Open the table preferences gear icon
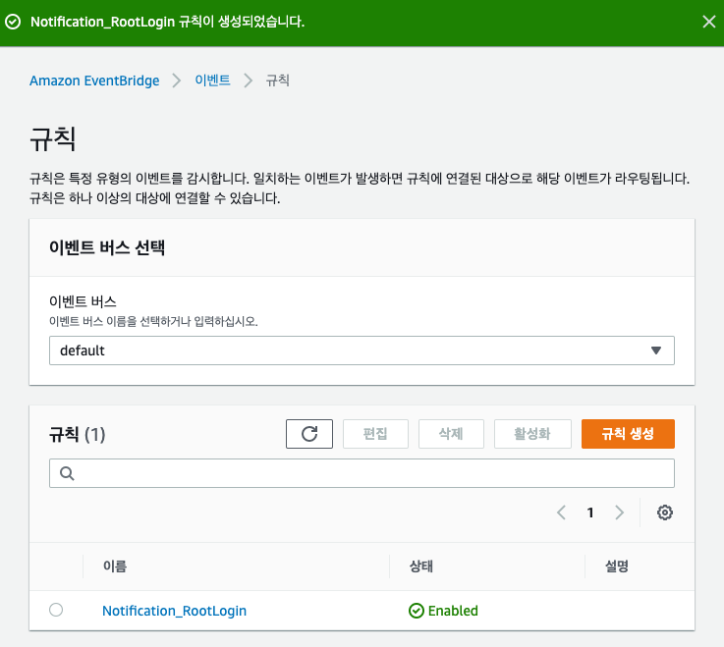Viewport: 724px width, 647px height. click(664, 512)
